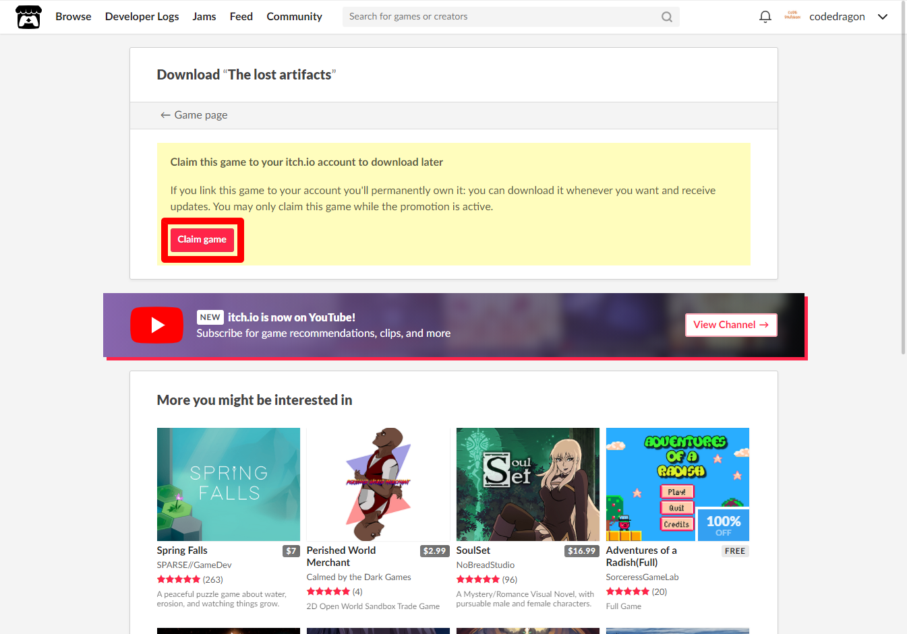Screen dimensions: 907x634
Task: Click the View Channel button
Action: point(731,325)
